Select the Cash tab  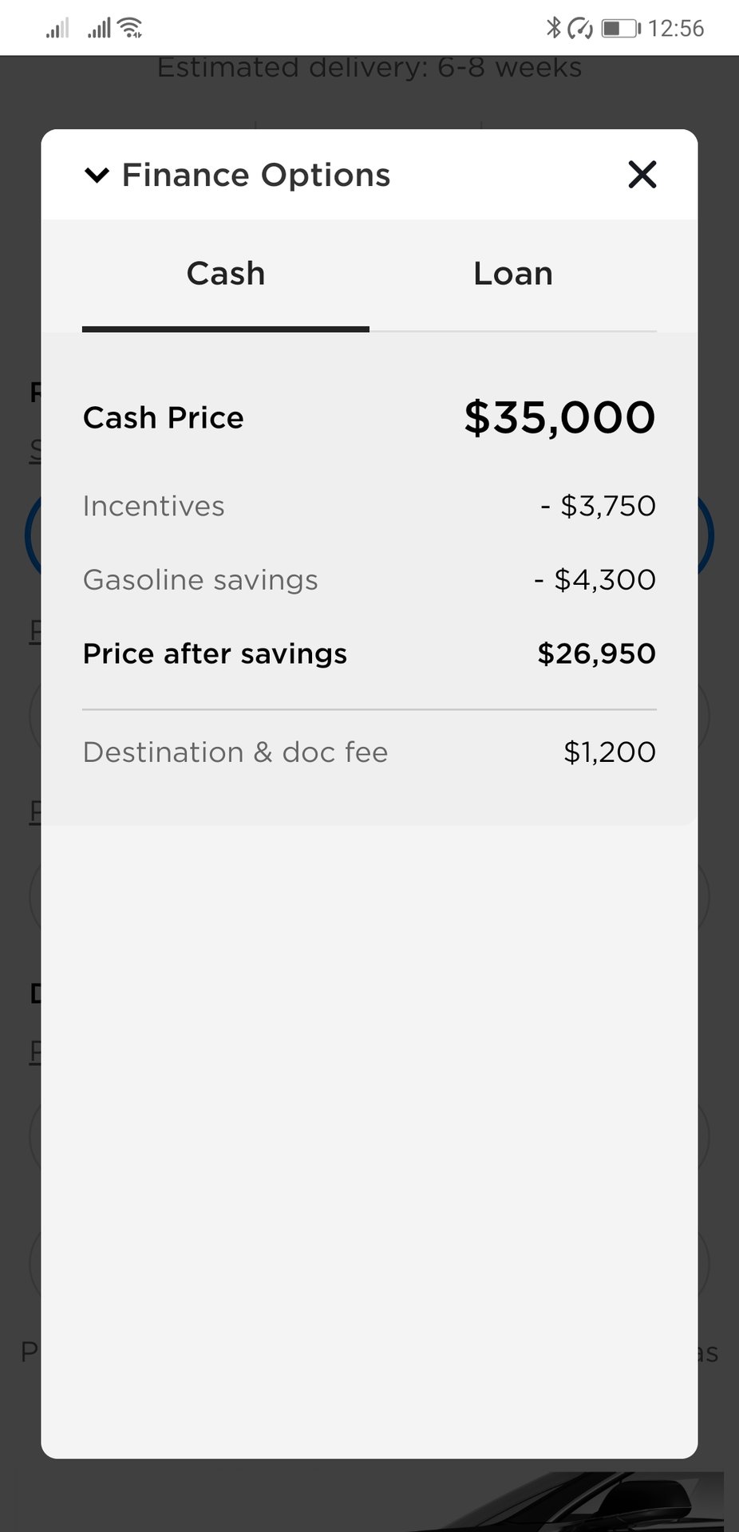226,274
